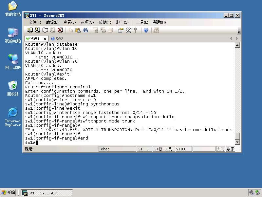Open Help via the blue question icon
Image resolution: width=262 pixels, height=197 pixels.
(x=146, y=30)
